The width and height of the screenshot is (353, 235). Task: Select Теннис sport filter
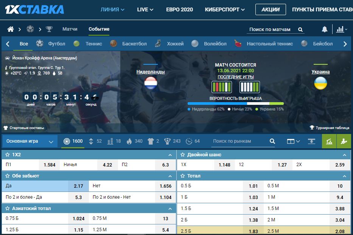pyautogui.click(x=88, y=44)
